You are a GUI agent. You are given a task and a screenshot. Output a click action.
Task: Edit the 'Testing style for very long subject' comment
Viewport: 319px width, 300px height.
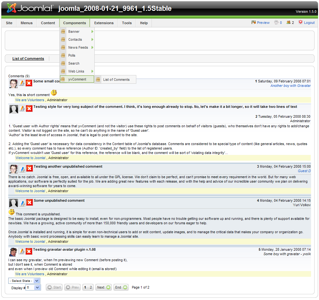pyautogui.click(x=22, y=108)
